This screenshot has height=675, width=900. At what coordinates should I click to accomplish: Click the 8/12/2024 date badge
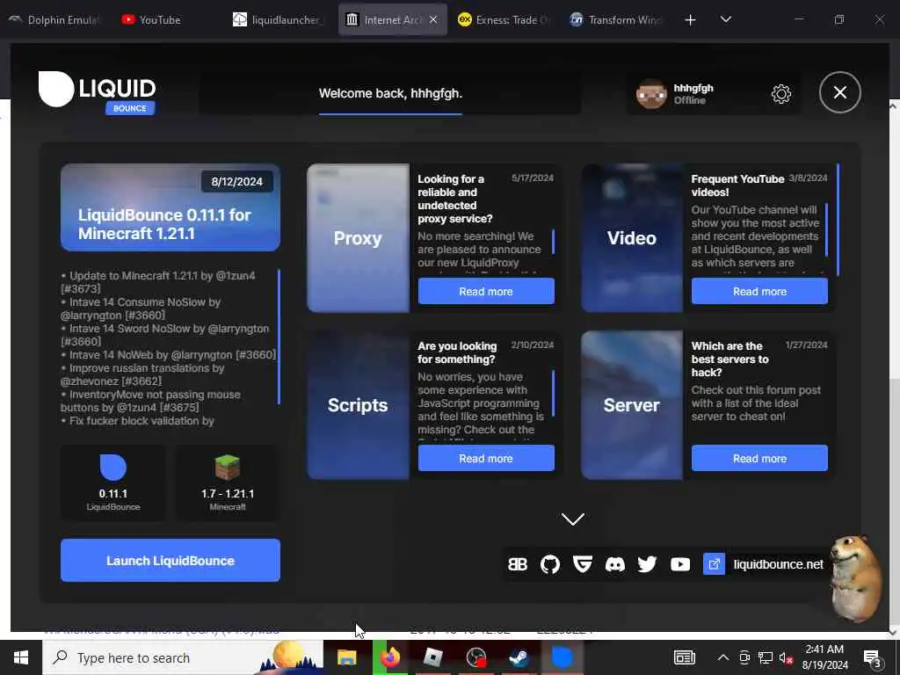[x=236, y=181]
